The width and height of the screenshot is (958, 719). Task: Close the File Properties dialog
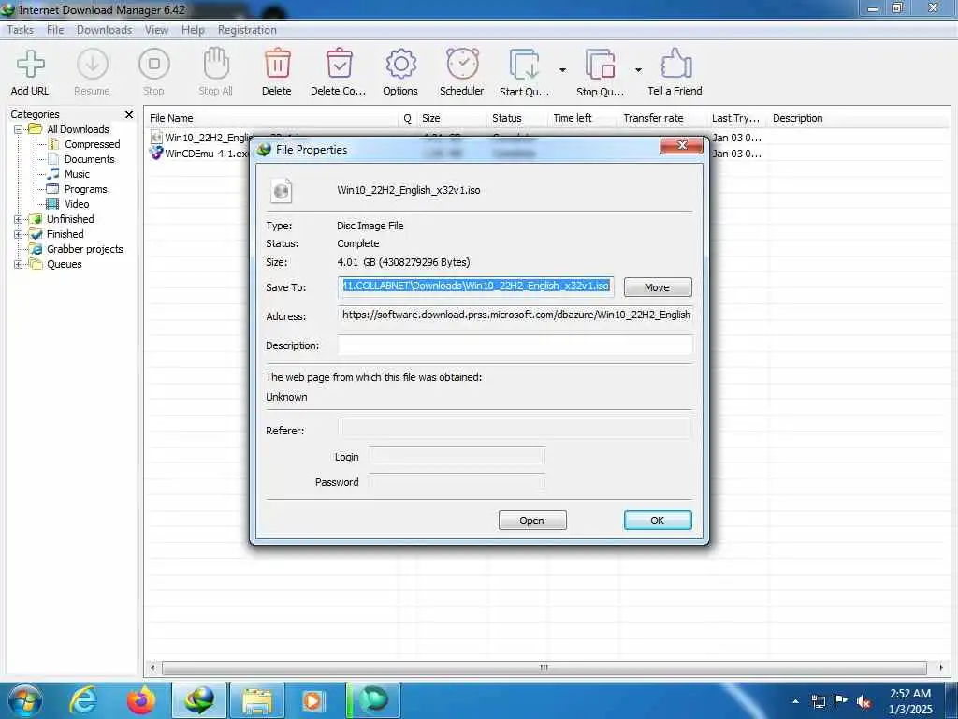click(x=681, y=145)
